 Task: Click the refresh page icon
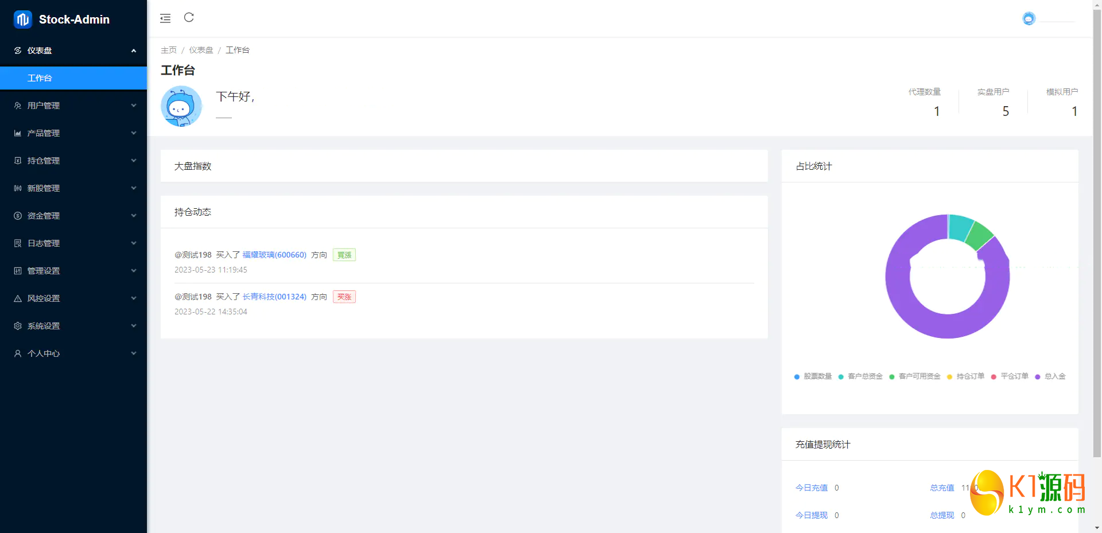[189, 18]
